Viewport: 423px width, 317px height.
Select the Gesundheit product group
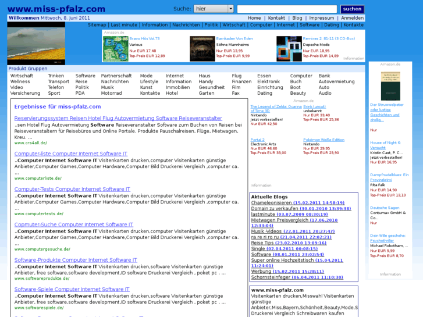(212, 87)
